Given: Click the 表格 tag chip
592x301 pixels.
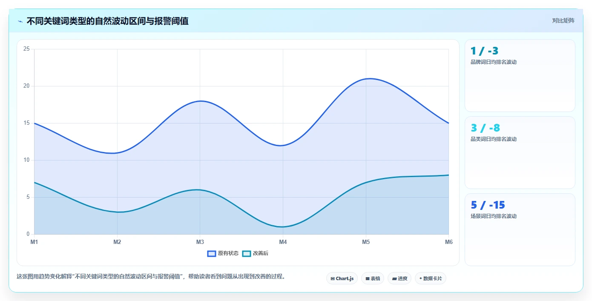Looking at the screenshot, I should 373,278.
